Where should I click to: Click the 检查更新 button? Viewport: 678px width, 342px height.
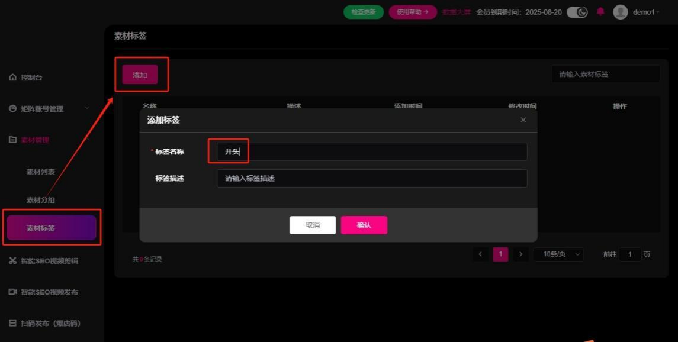pyautogui.click(x=364, y=12)
